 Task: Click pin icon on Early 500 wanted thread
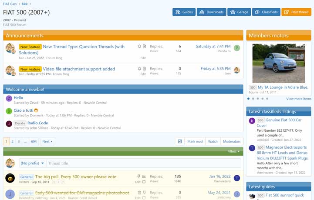click(145, 193)
